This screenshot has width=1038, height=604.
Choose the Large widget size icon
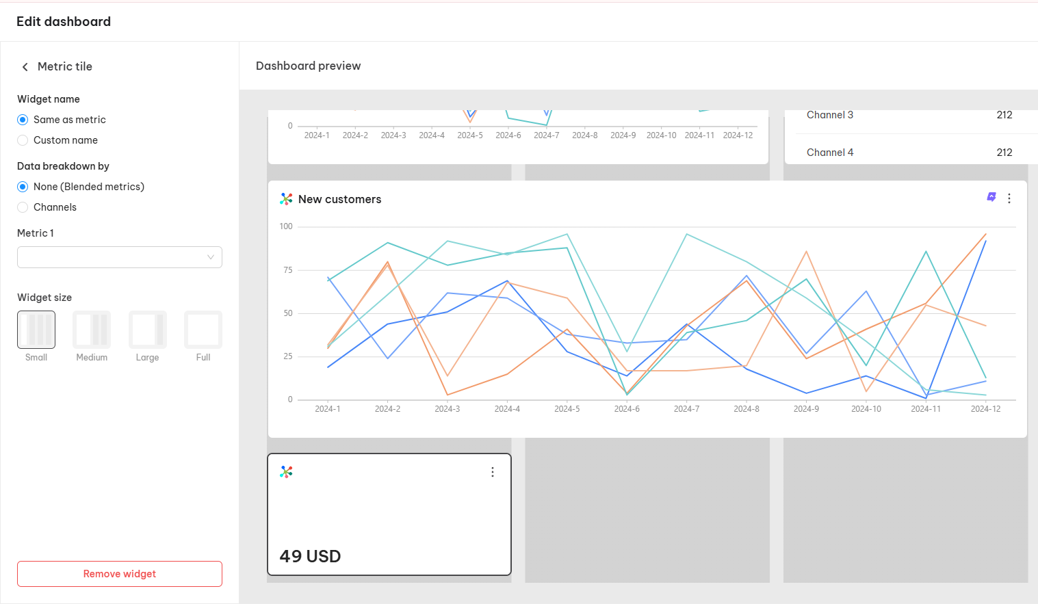tap(148, 330)
